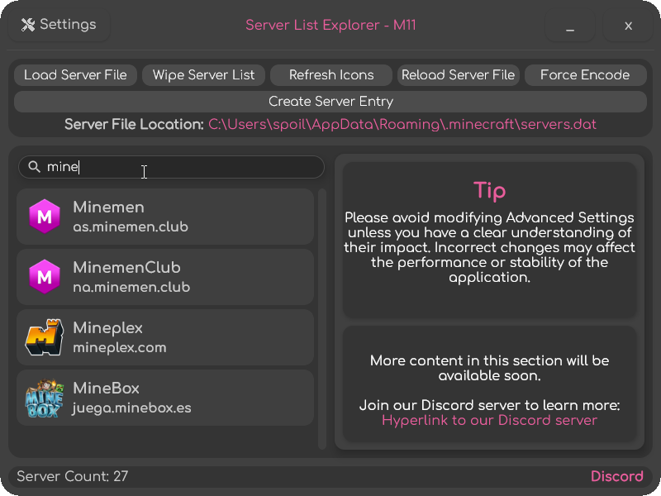Viewport: 661px width, 496px height.
Task: Create Server Entry
Action: click(x=330, y=102)
